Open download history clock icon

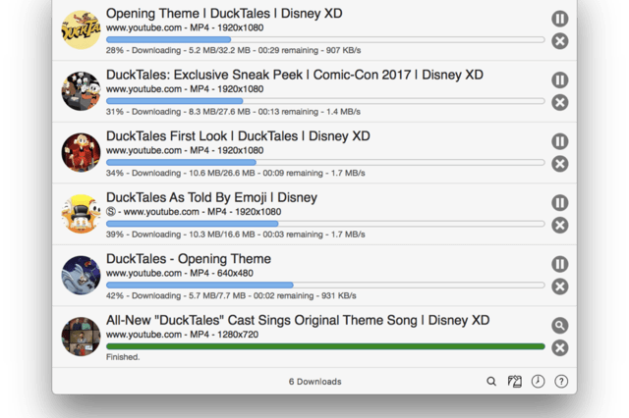click(538, 381)
